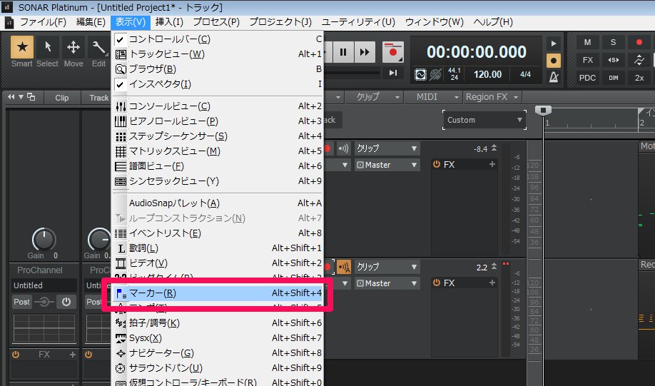Select Markers (マーカー) menu entry
Screen dimensions: 655x386
click(218, 293)
